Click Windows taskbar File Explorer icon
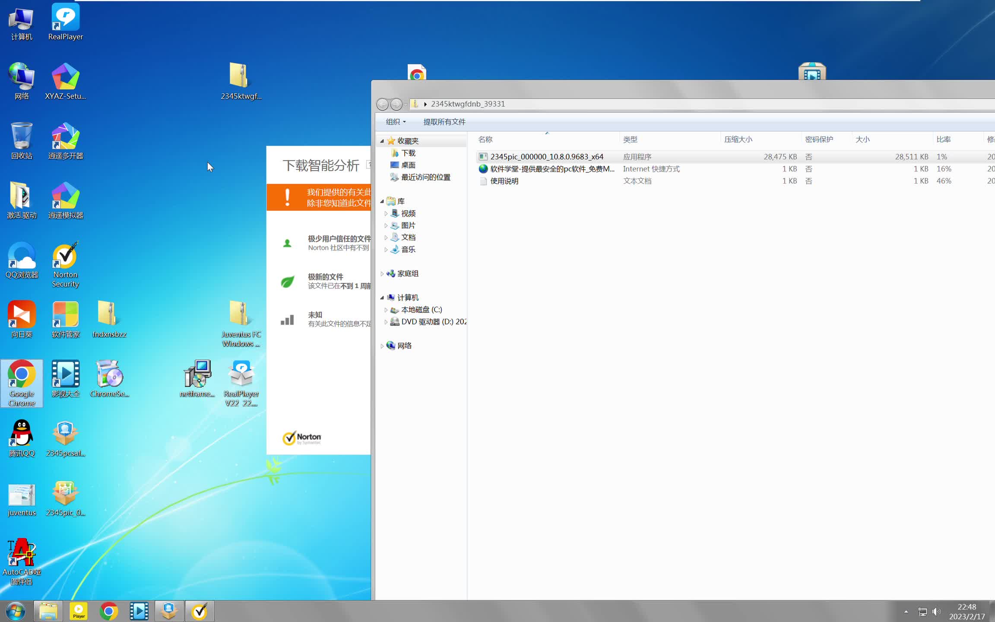Viewport: 995px width, 622px height. coord(48,611)
